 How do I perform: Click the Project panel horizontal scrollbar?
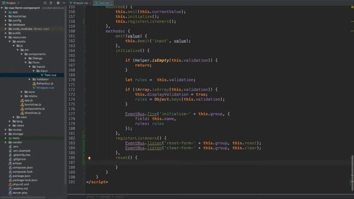pos(23,197)
